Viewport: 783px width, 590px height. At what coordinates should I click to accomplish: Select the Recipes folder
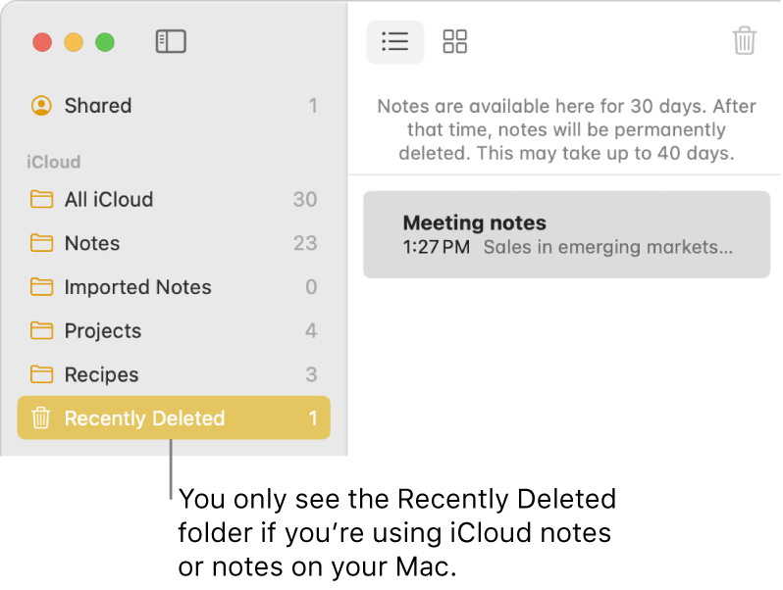[x=101, y=374]
